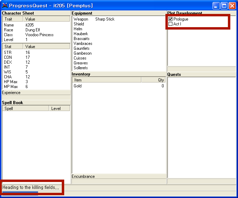Maximize the ProgressQuest window
238x198 pixels.
click(224, 6)
